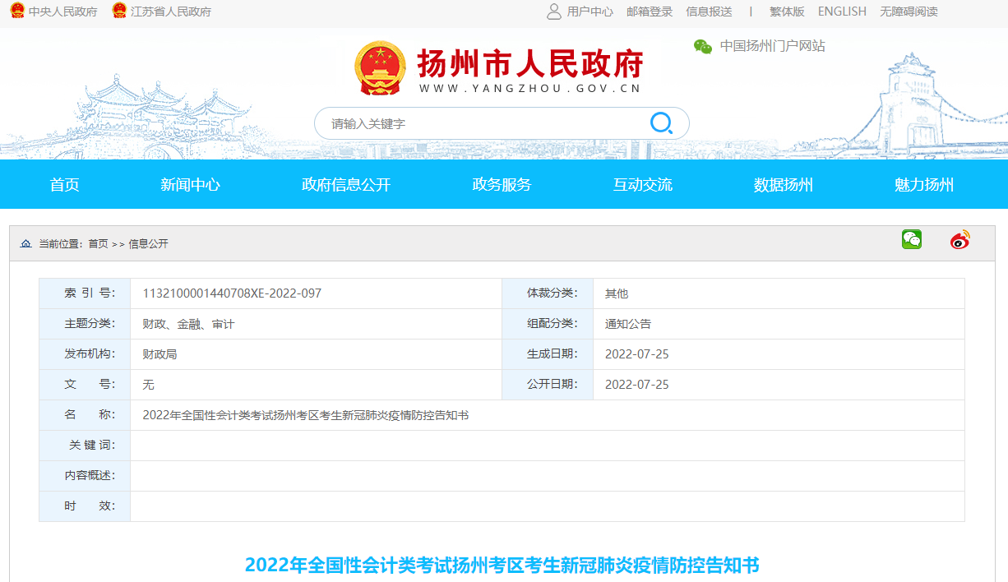Screen dimensions: 1008x582
Task: Click the user profile icon beside 用户中心
Action: (555, 12)
